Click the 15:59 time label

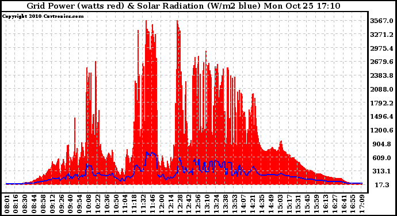tap(316, 203)
